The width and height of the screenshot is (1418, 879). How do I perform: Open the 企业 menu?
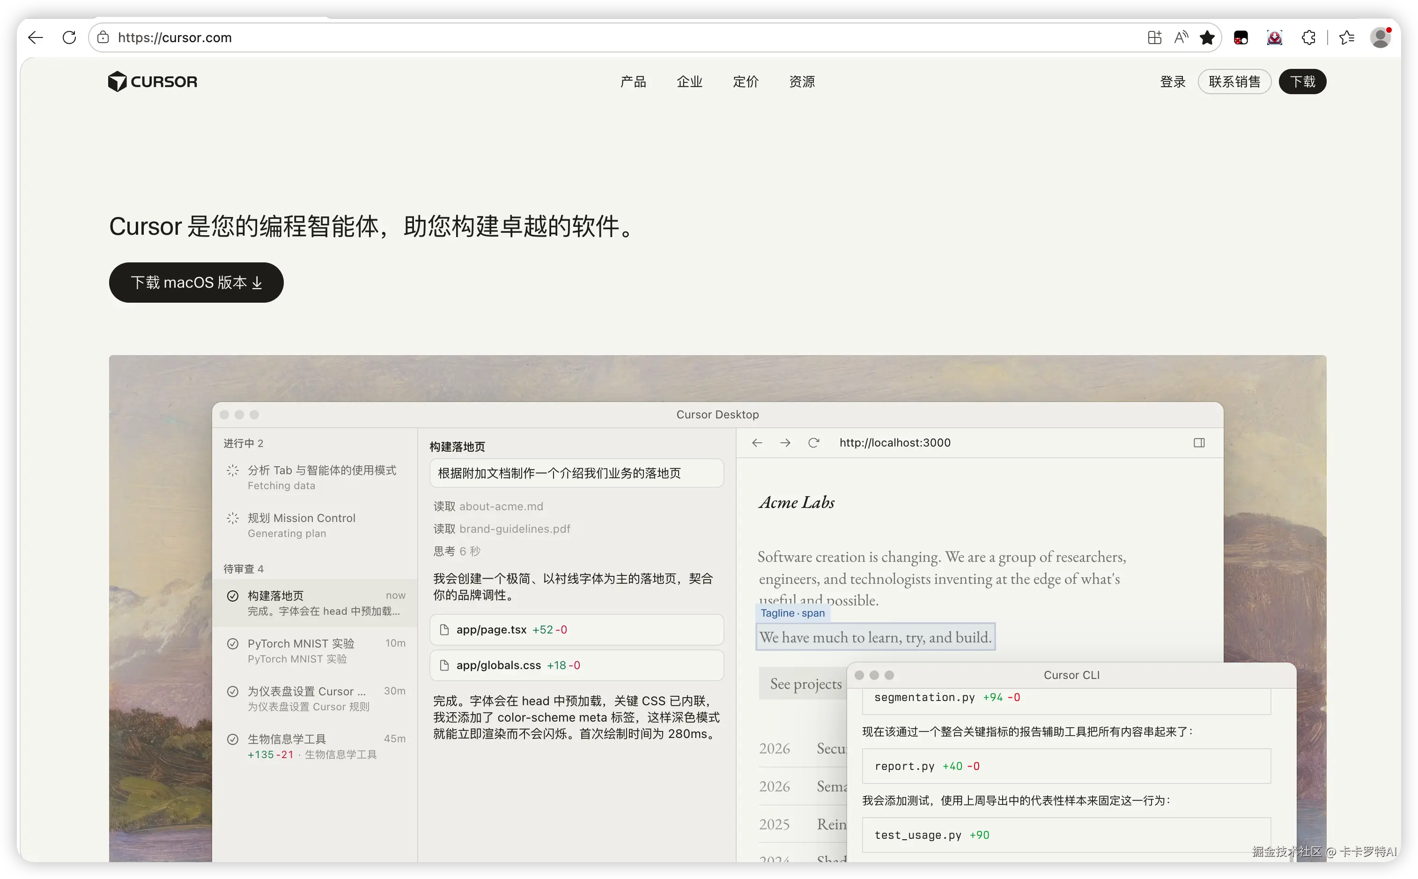coord(689,82)
